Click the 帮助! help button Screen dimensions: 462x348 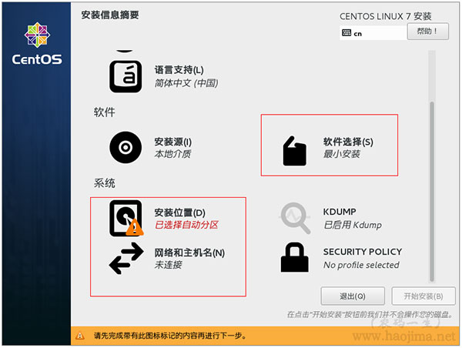(x=428, y=32)
